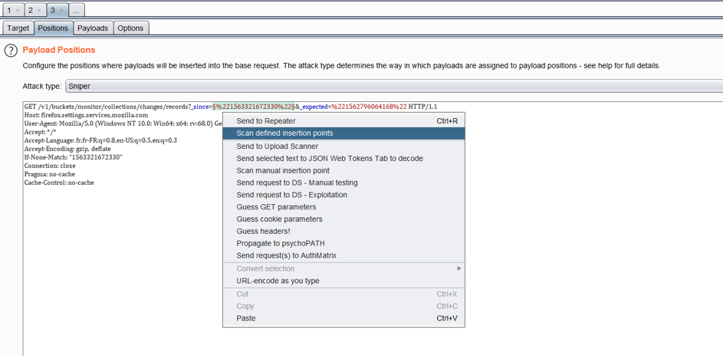Expand the Convert selection submenu arrow
Viewport: 723px width, 356px height.
tap(458, 269)
